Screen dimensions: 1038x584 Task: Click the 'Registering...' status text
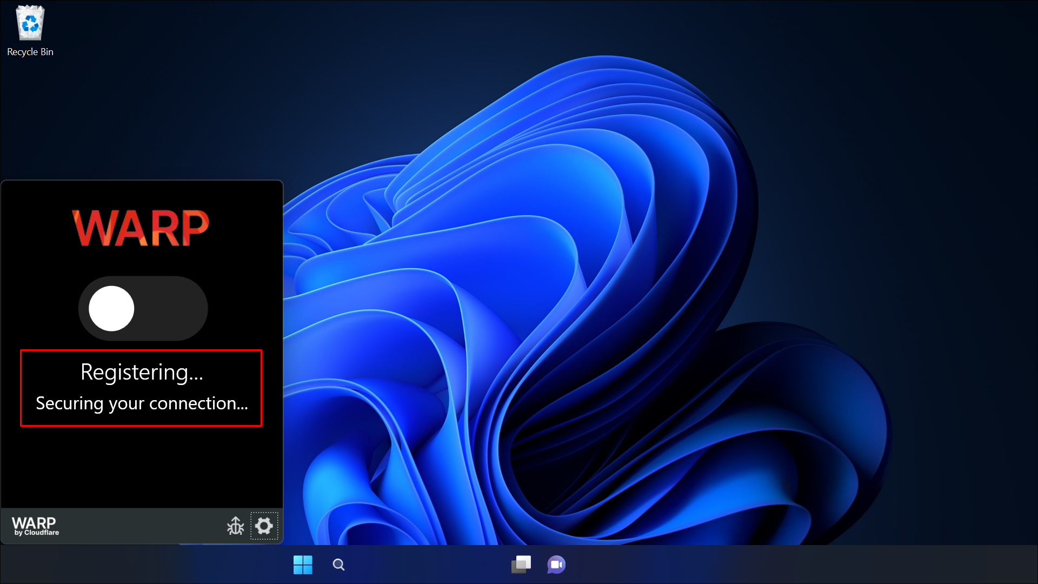click(142, 372)
